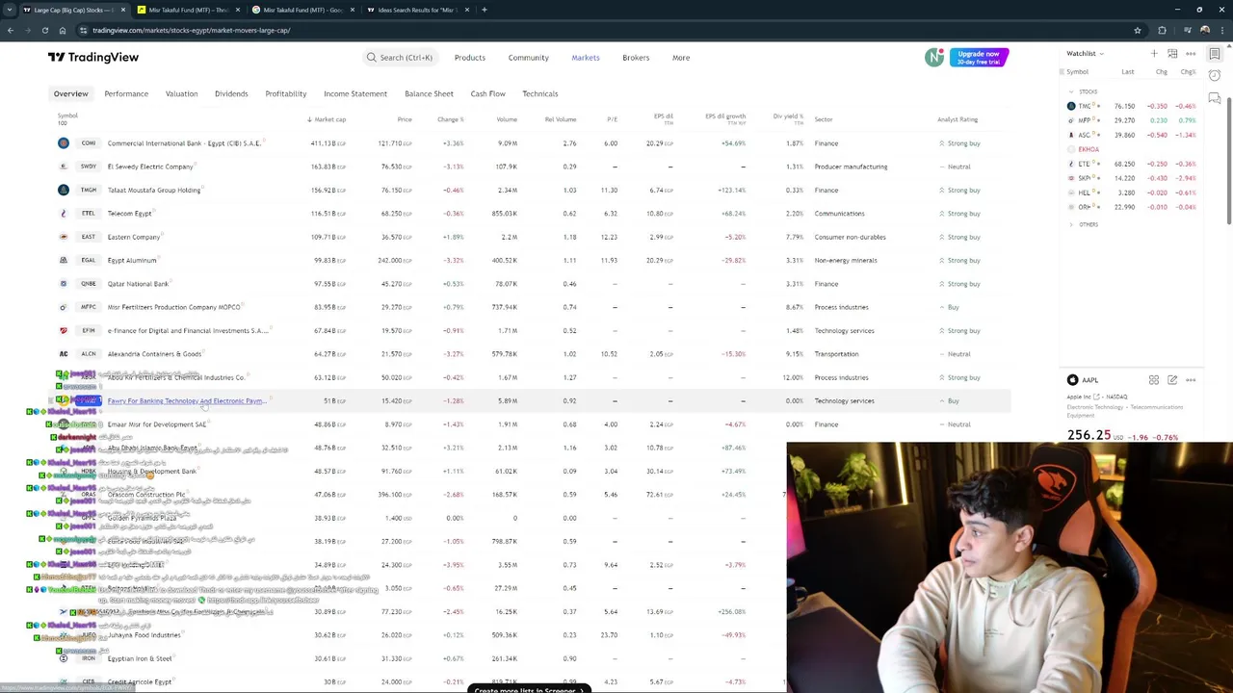Sort by Change % column header
Viewport: 1233px width, 693px height.
pyautogui.click(x=450, y=119)
